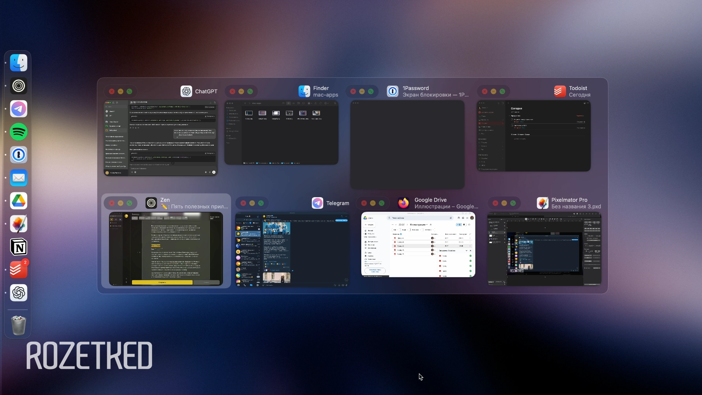This screenshot has width=702, height=395.
Task: Click the ChatGPT dock icon
Action: (x=19, y=293)
